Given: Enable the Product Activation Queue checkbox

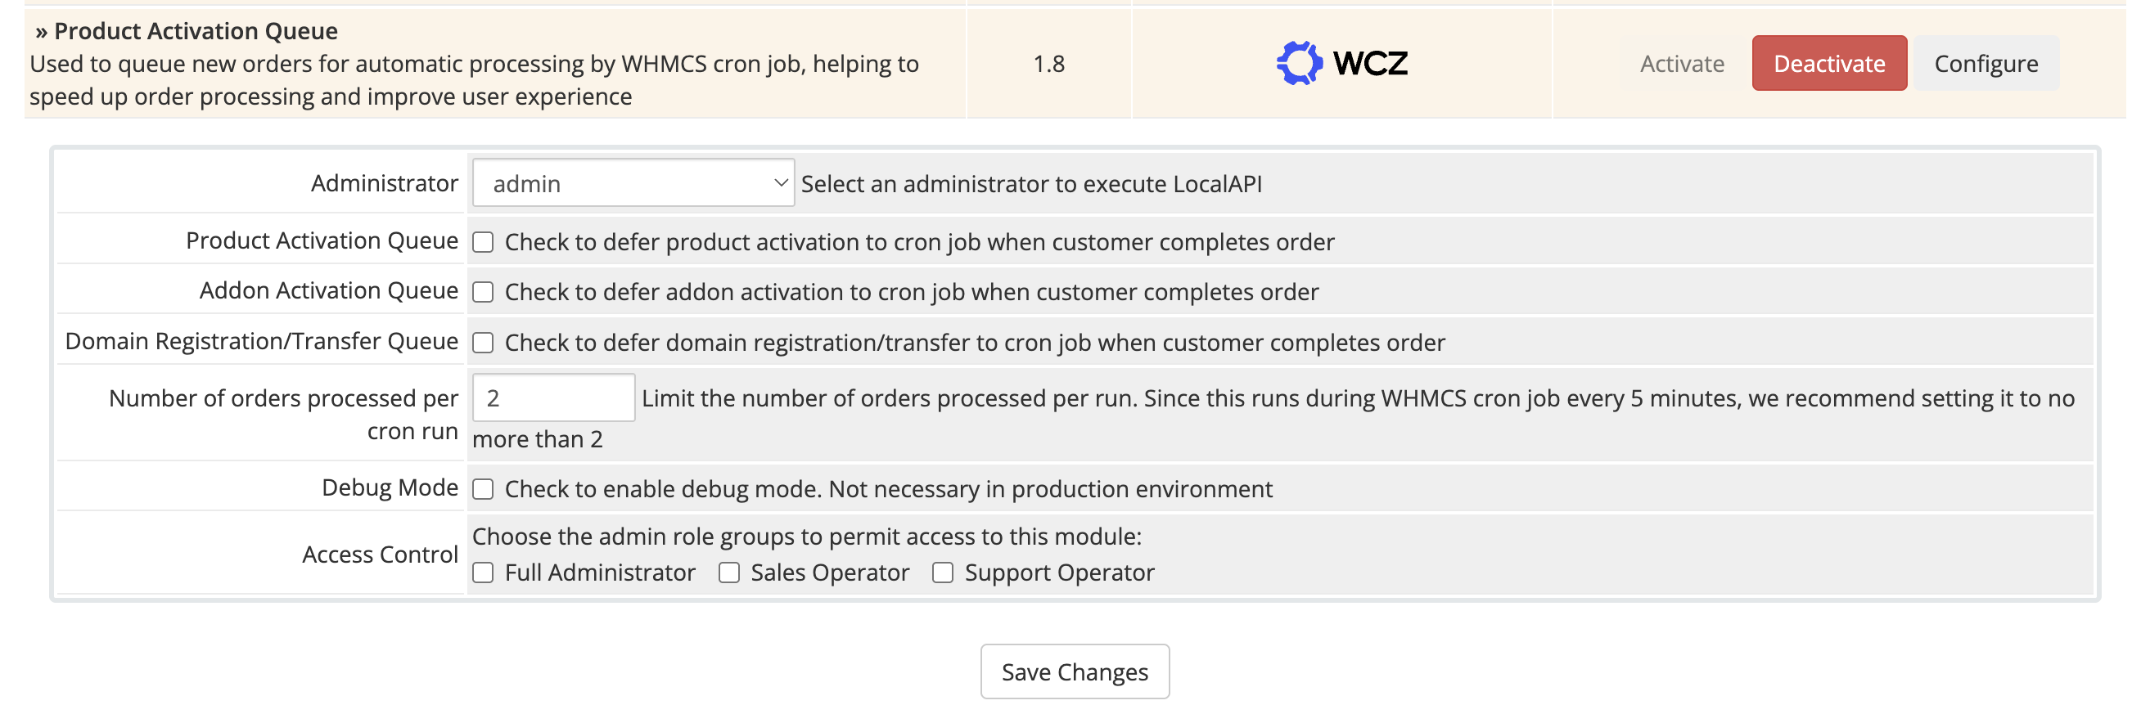Looking at the screenshot, I should pyautogui.click(x=483, y=242).
